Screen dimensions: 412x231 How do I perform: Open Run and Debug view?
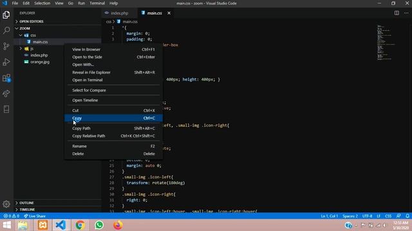pos(6,62)
